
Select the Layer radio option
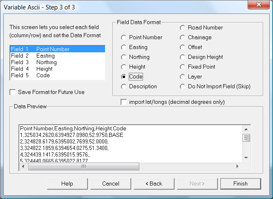[x=183, y=77]
